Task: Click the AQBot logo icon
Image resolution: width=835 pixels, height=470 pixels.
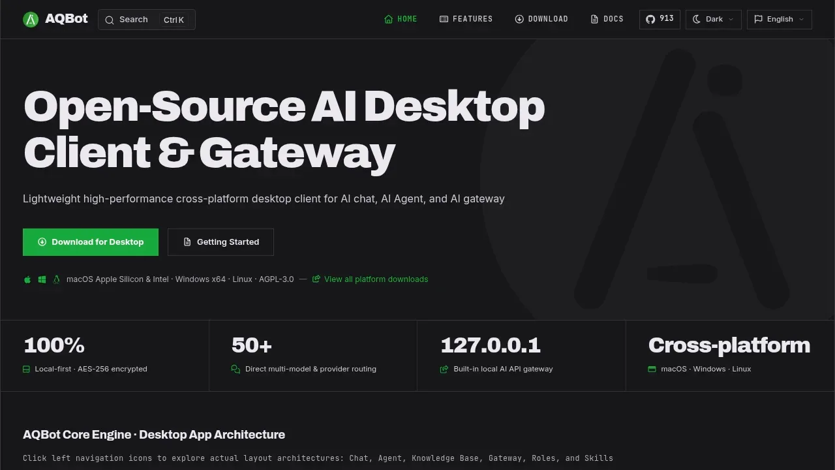Action: click(31, 20)
